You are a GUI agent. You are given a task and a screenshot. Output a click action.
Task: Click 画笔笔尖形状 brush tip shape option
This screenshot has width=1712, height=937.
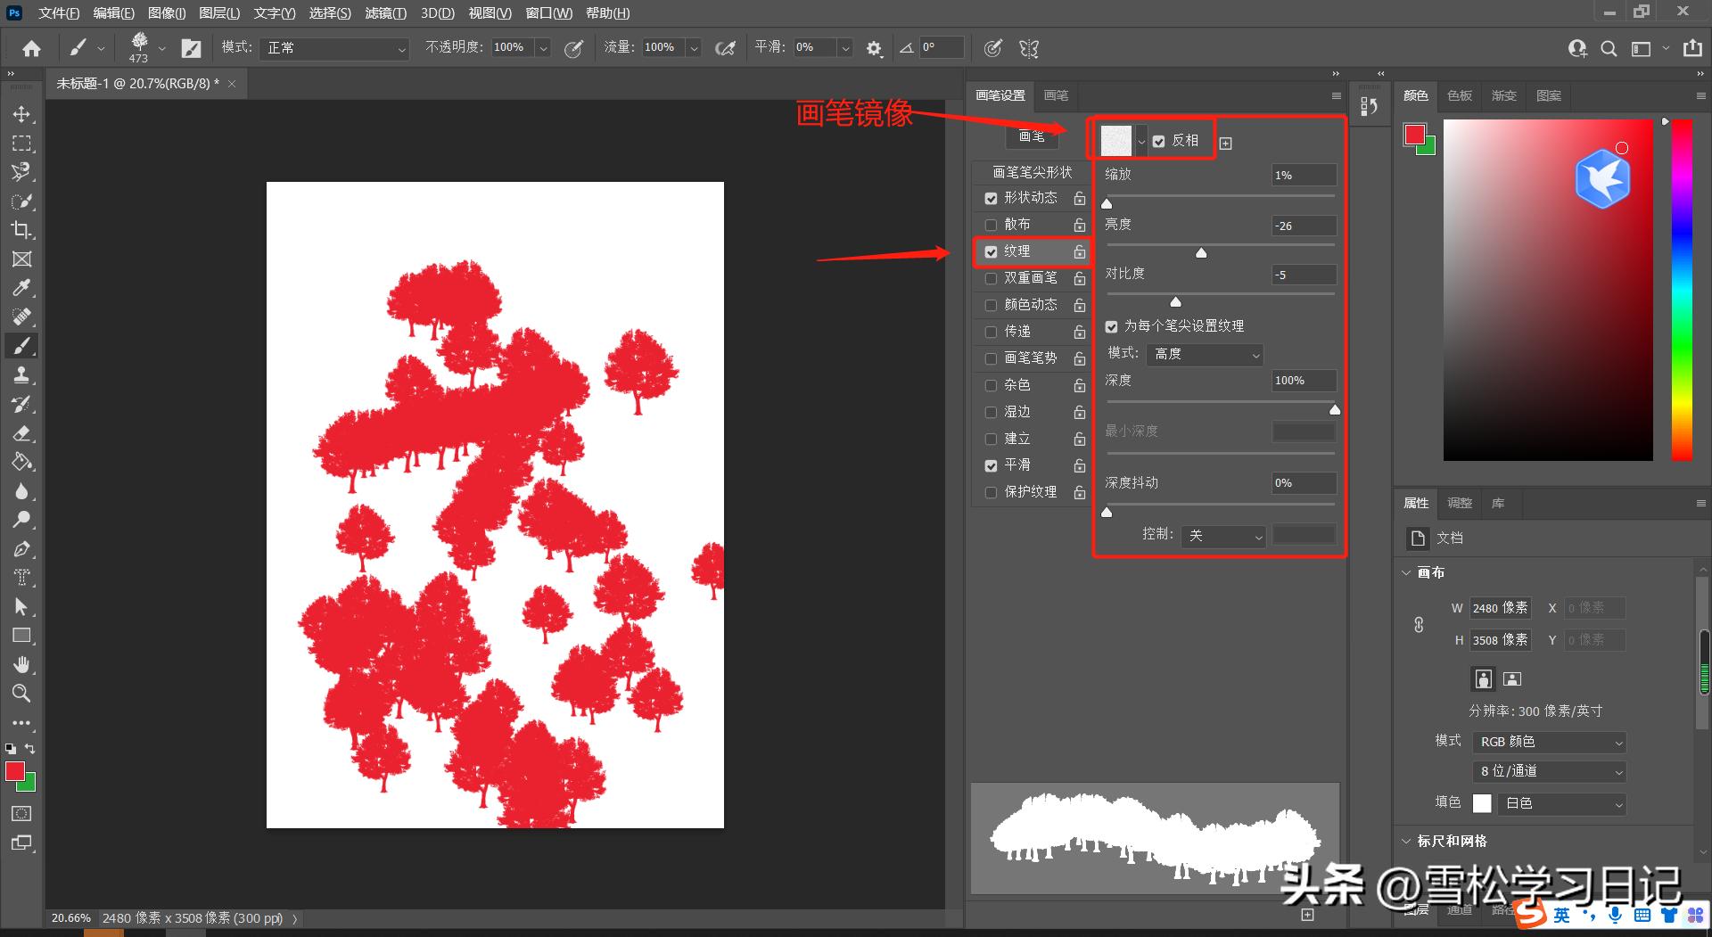tap(1032, 172)
